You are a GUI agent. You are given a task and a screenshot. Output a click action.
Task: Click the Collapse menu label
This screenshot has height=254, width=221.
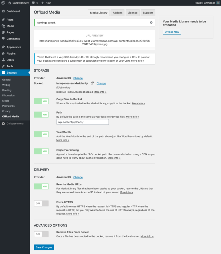pos(15,124)
